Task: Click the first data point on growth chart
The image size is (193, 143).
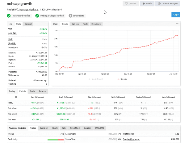Action: tap(59, 70)
